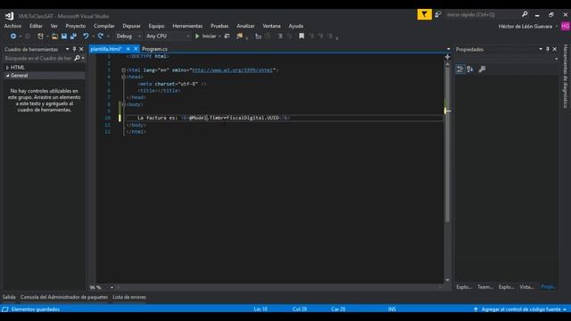Image resolution: width=571 pixels, height=321 pixels.
Task: Click the browser link icon next to Iniciar
Action: point(227,36)
